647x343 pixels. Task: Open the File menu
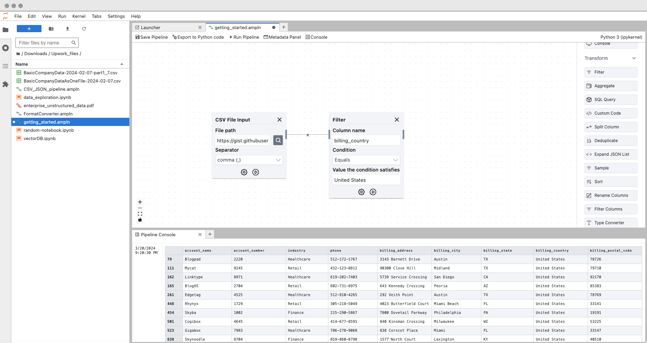click(x=18, y=16)
